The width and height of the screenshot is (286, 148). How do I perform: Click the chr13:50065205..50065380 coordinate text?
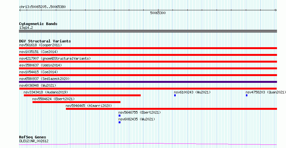(42, 7)
